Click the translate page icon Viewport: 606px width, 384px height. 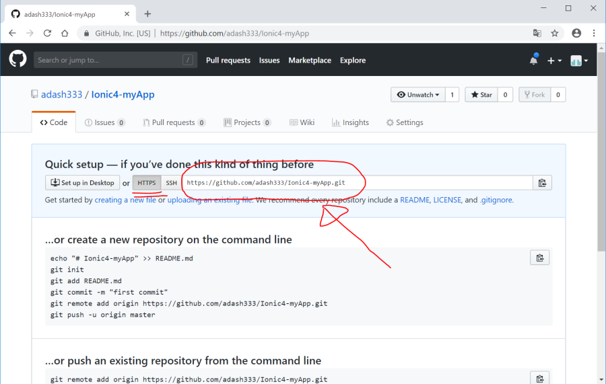(537, 33)
